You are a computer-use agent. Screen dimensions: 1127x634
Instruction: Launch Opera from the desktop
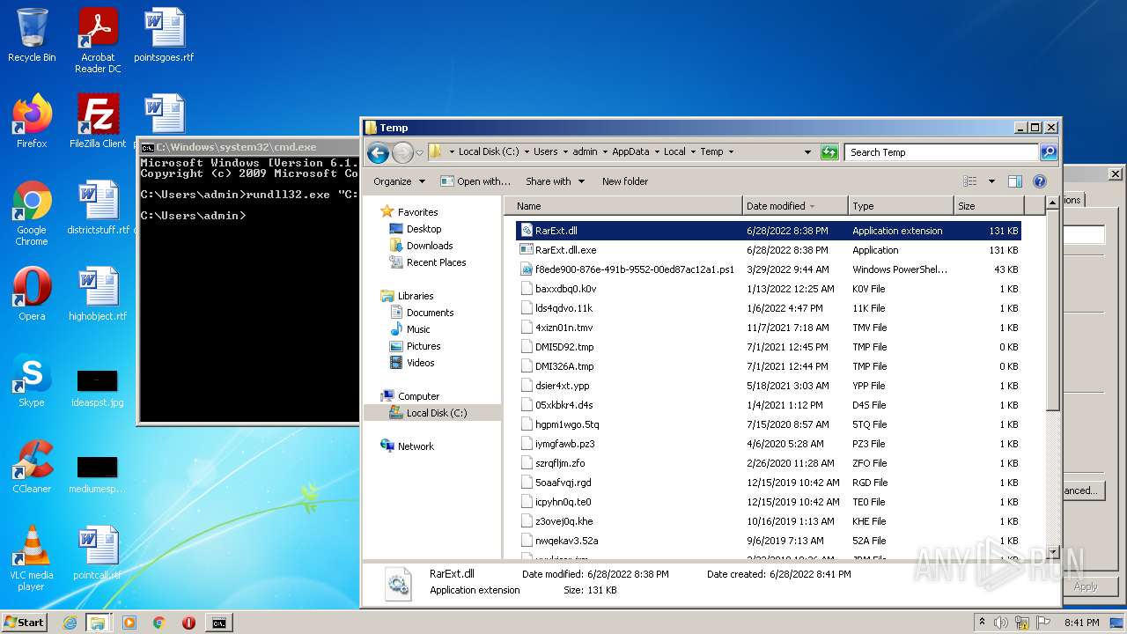click(x=32, y=294)
